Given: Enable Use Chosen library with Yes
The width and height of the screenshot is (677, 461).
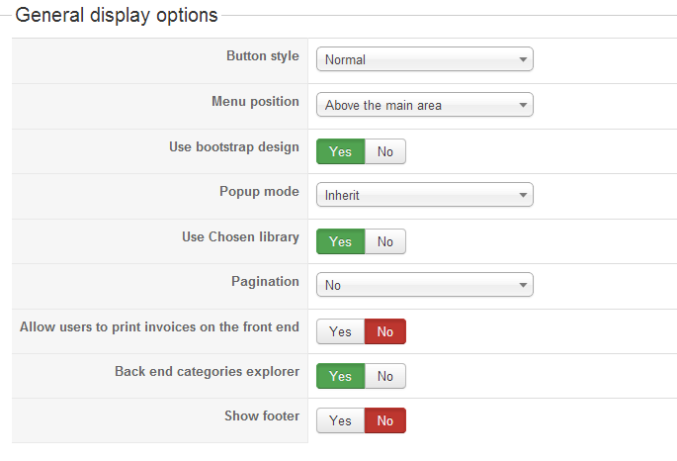Looking at the screenshot, I should (x=340, y=241).
